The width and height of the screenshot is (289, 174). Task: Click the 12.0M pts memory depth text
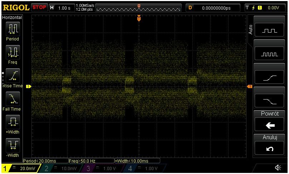[84, 10]
